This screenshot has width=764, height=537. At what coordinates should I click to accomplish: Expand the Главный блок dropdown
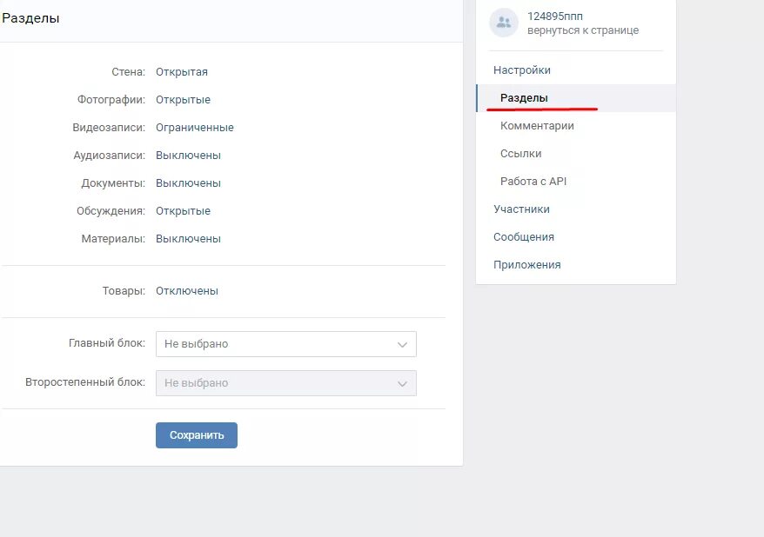click(285, 344)
